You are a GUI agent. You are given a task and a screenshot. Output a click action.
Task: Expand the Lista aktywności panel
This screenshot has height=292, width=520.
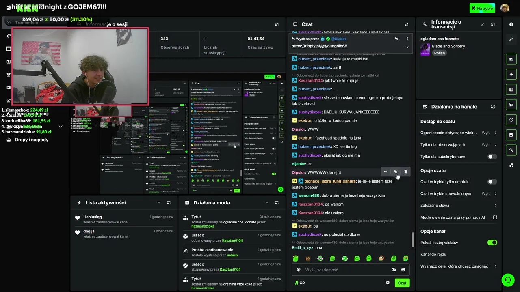pos(169,203)
